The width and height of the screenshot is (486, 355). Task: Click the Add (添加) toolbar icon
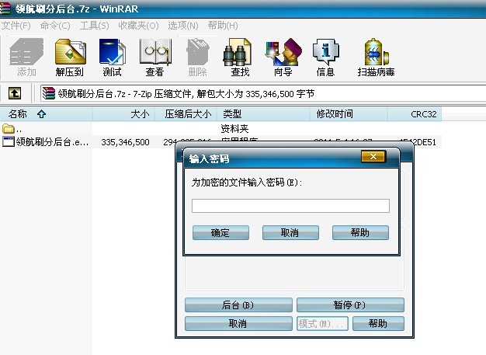coord(26,57)
